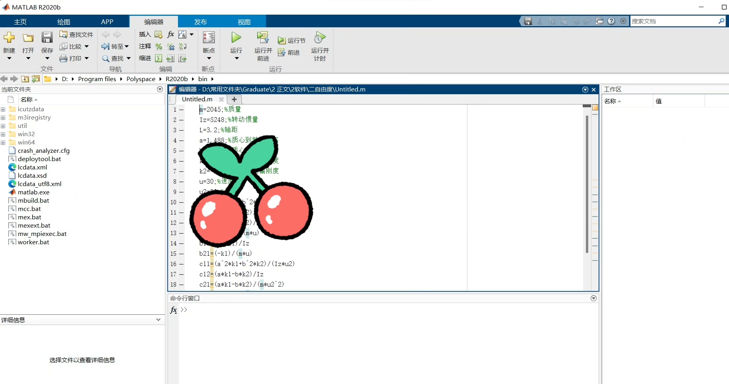Expand the win64 folder
Image resolution: width=729 pixels, height=384 pixels.
3,143
